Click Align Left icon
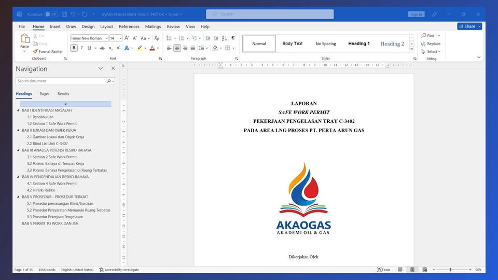The image size is (498, 280). tap(169, 48)
